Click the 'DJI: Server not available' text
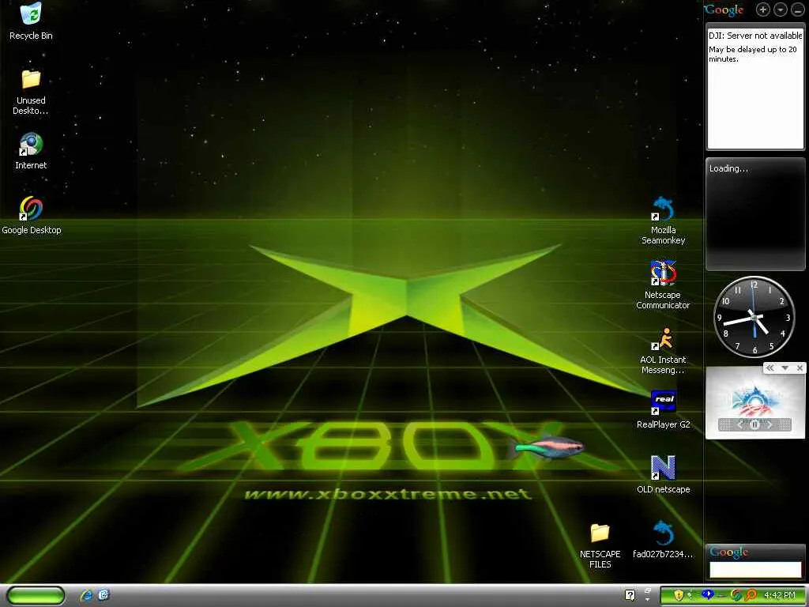The image size is (809, 607). click(x=754, y=36)
